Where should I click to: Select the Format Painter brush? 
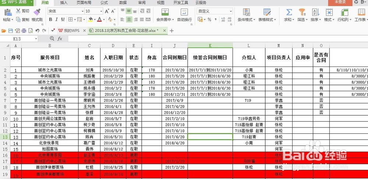point(37,12)
